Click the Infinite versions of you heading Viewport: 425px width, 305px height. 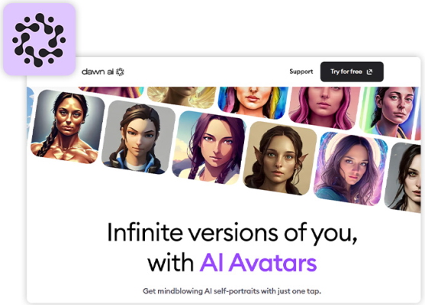232,233
